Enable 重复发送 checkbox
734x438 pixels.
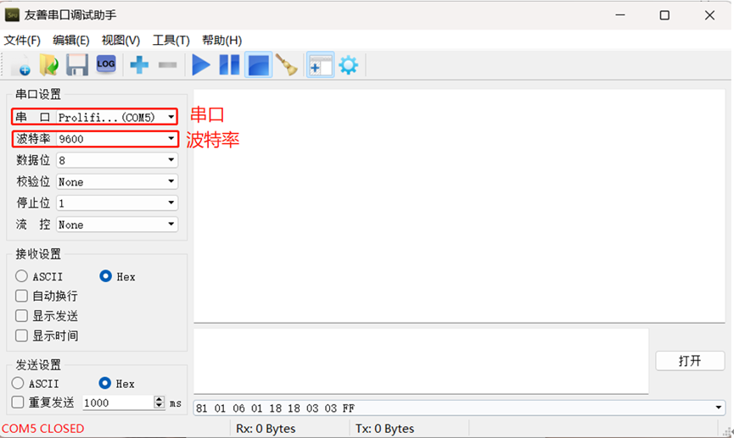click(x=18, y=402)
